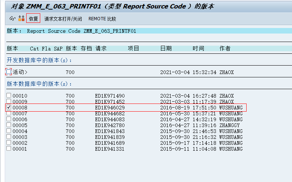Select checkbox for version 00007
This screenshot has width=292, height=182.
[8, 113]
